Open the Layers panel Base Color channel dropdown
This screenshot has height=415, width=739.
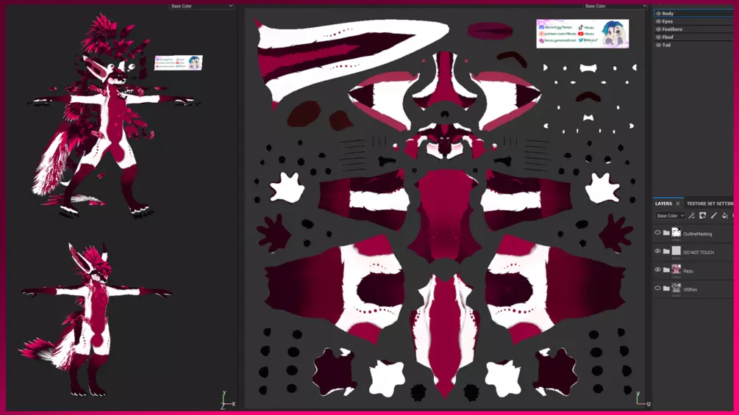point(670,215)
